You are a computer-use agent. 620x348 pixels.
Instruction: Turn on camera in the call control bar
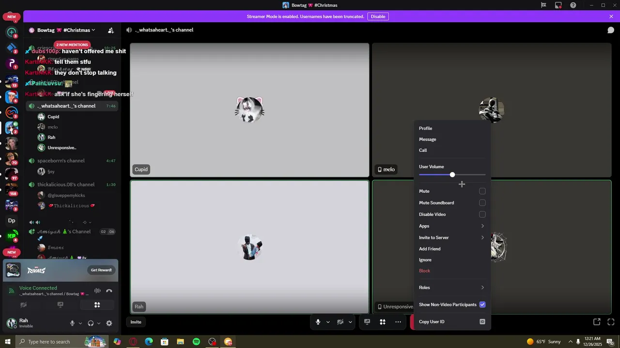pos(341,322)
